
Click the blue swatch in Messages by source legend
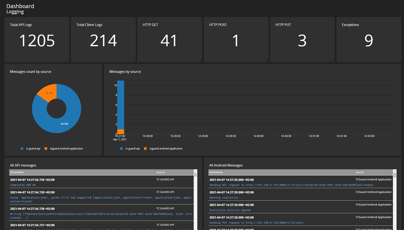point(121,149)
